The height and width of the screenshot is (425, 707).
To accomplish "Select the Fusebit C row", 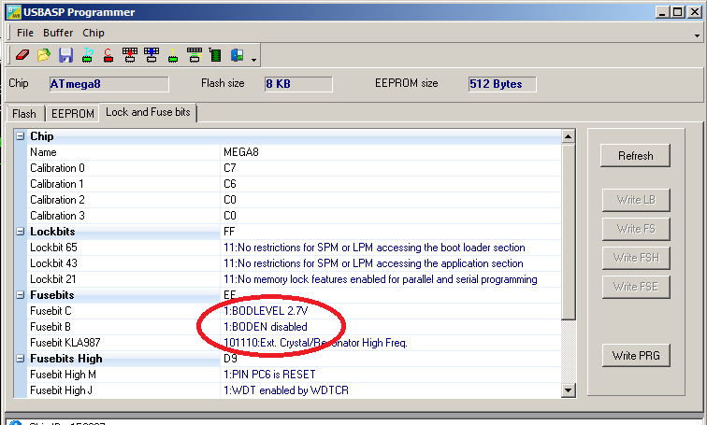I will [x=295, y=311].
